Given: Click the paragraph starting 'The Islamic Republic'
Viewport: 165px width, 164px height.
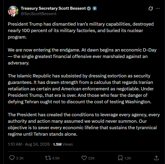Looking at the screenshot, I should (x=81, y=89).
